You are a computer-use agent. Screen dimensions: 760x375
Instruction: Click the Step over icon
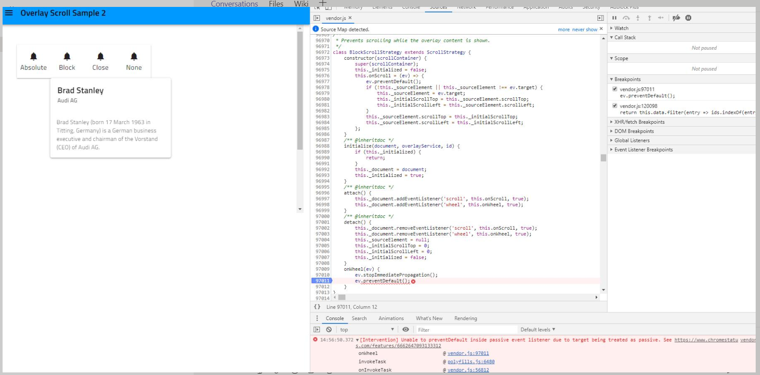[x=626, y=18]
